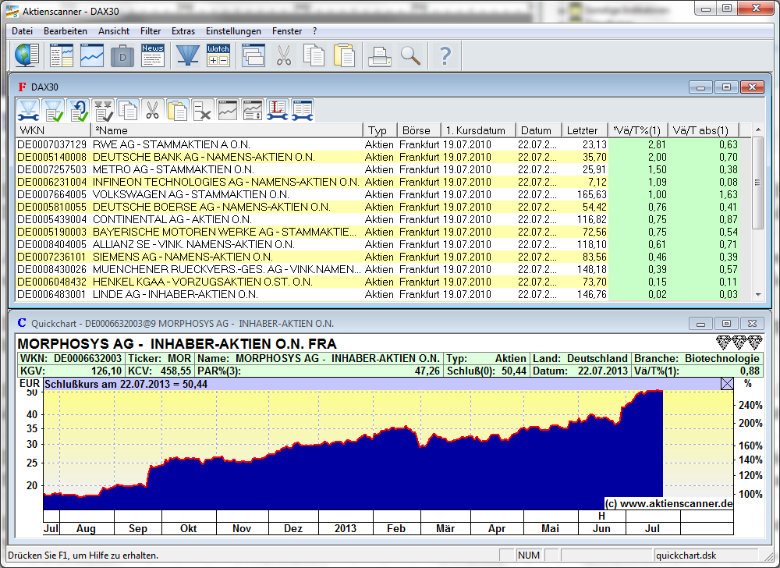The image size is (780, 568).
Task: Click the globe internet update icon
Action: (27, 55)
